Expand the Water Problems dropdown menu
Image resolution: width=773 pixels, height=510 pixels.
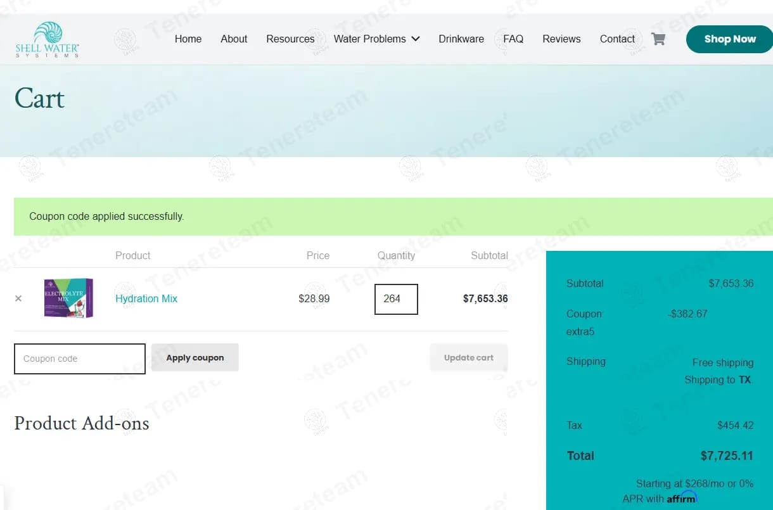pos(376,39)
